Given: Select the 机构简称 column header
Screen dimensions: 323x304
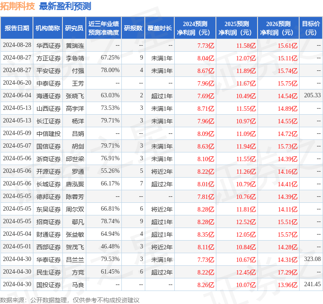Looking at the screenshot, I should point(48,28).
